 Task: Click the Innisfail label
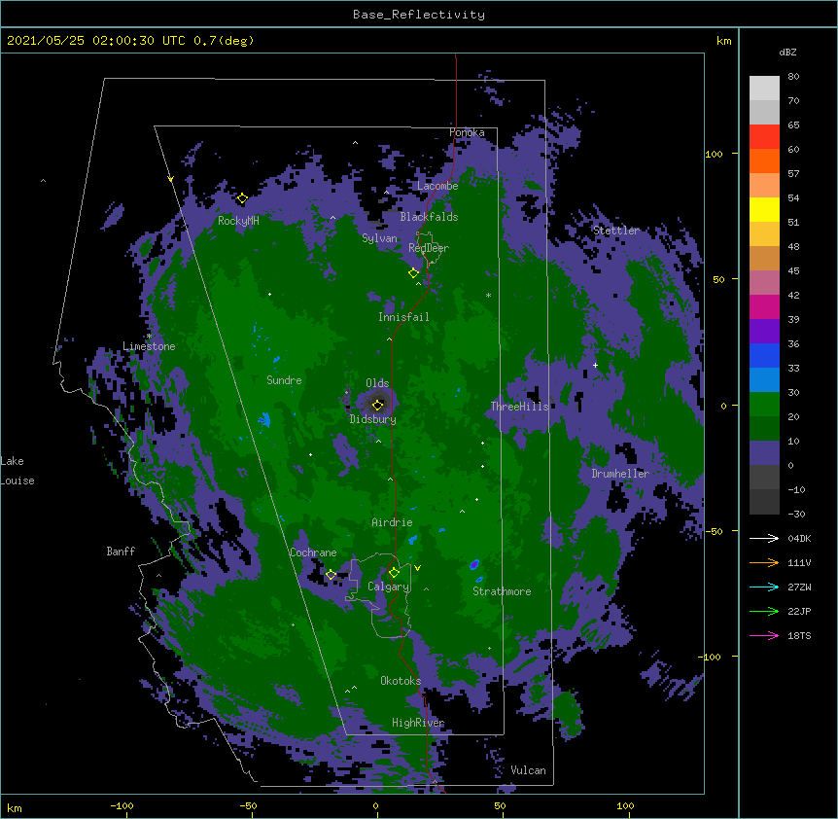[403, 317]
